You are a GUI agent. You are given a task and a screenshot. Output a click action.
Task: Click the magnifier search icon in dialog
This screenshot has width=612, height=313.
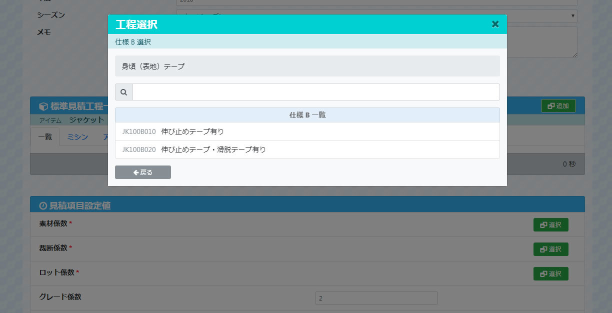[x=124, y=92]
